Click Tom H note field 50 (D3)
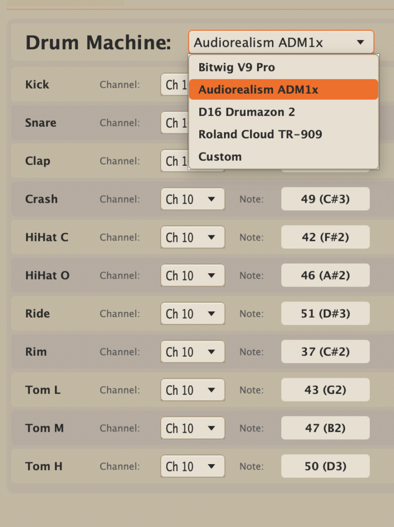The image size is (394, 527). [x=325, y=466]
